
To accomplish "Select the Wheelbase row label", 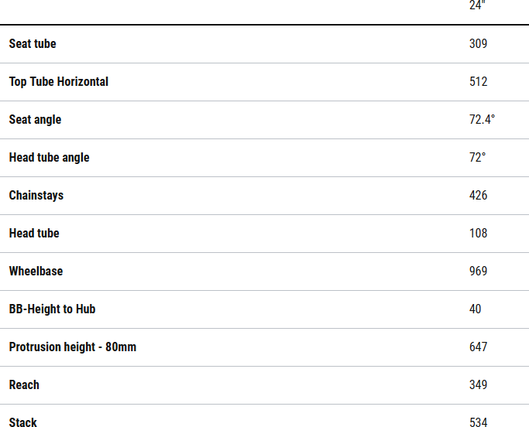I will (36, 272).
